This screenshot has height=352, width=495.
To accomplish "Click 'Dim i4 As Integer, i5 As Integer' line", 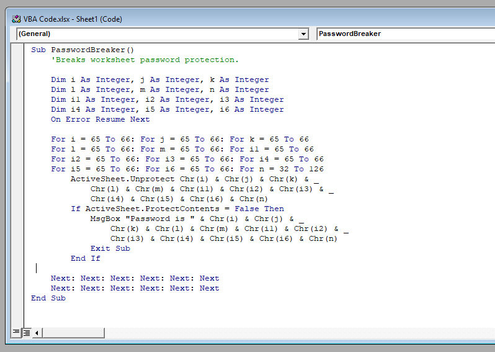I will [x=167, y=109].
